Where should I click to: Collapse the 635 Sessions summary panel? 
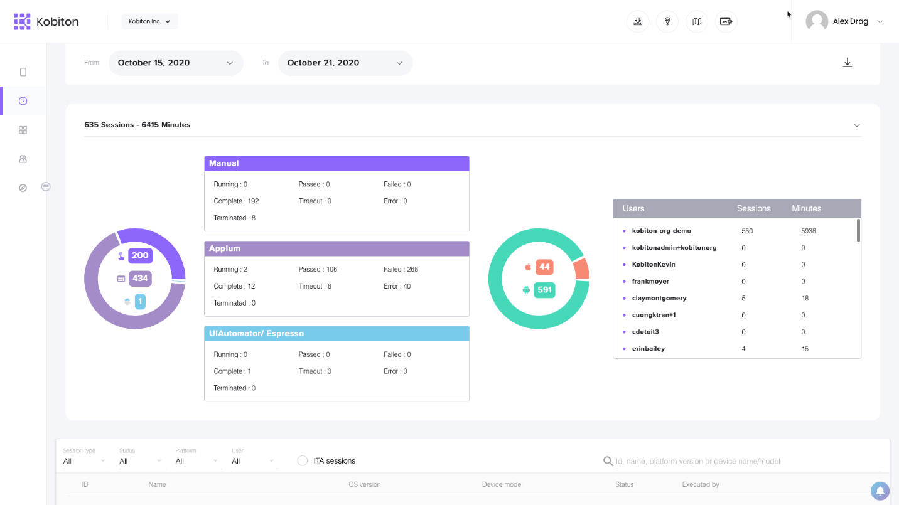tap(857, 125)
